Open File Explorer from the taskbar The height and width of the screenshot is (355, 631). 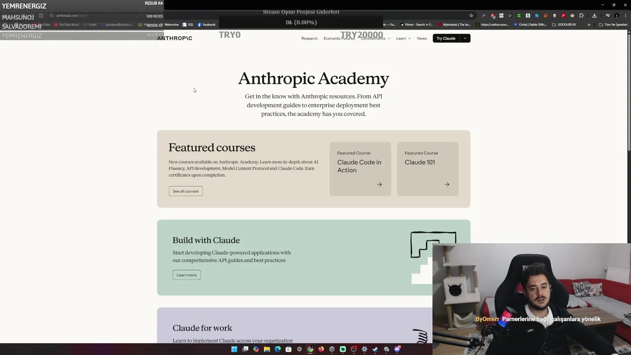267,349
